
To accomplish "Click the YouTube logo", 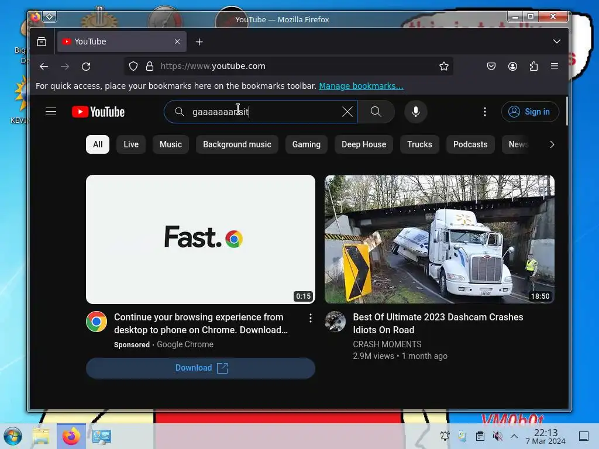I will coord(98,112).
